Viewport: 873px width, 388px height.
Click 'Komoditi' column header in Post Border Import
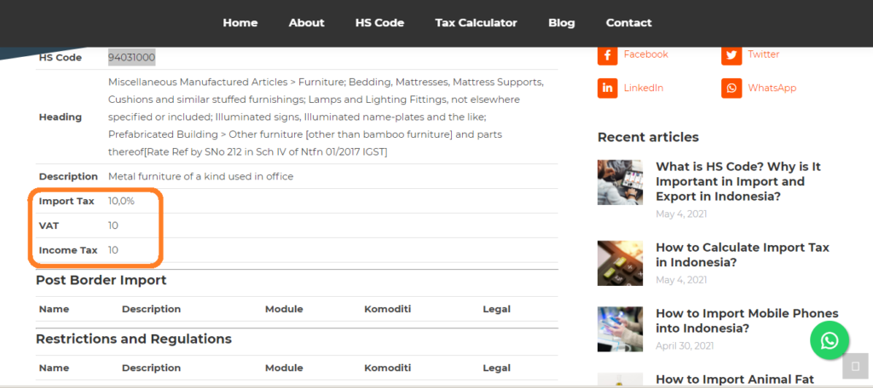tap(388, 309)
